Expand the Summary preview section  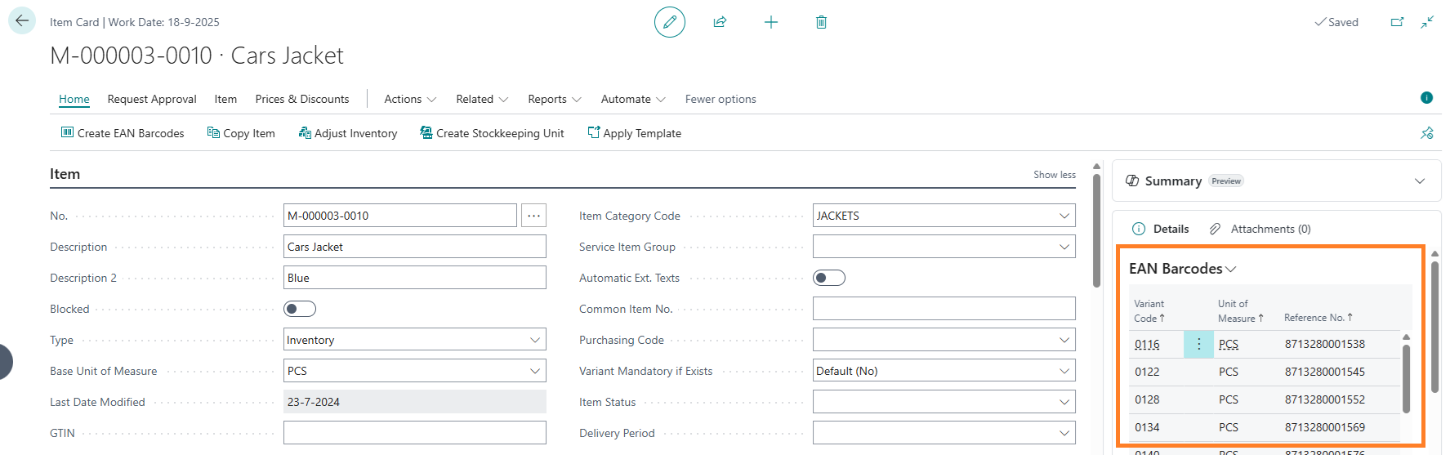click(1419, 181)
